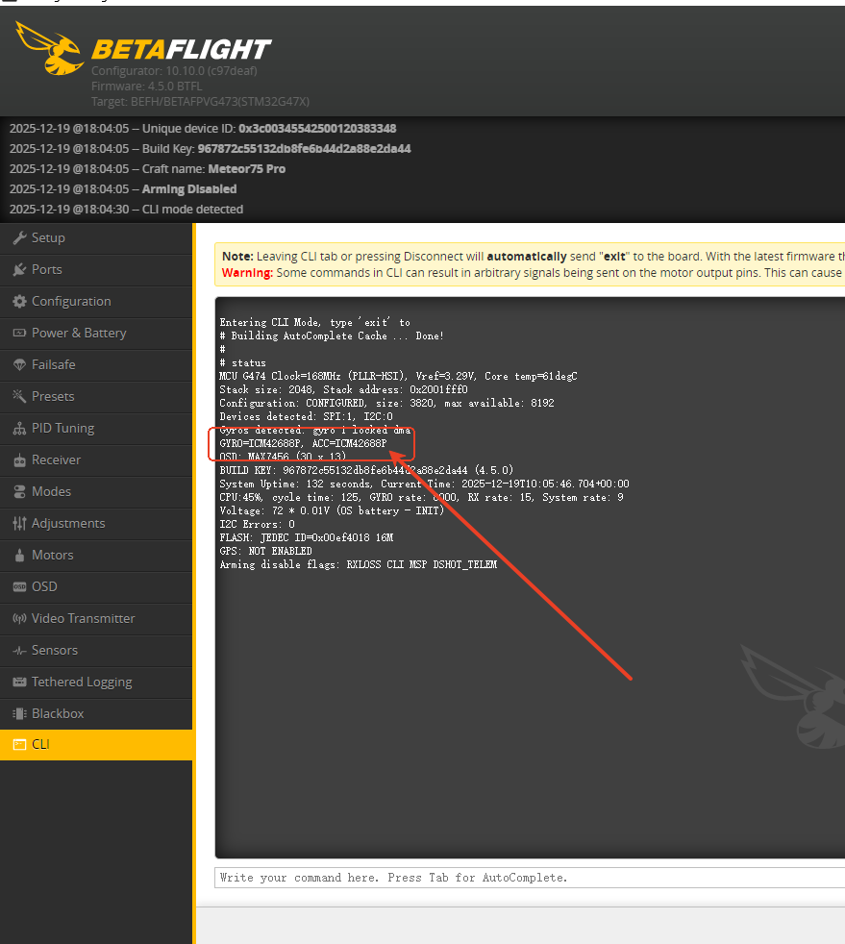
Task: Click the yellow Note/Warning banner
Action: point(530,264)
